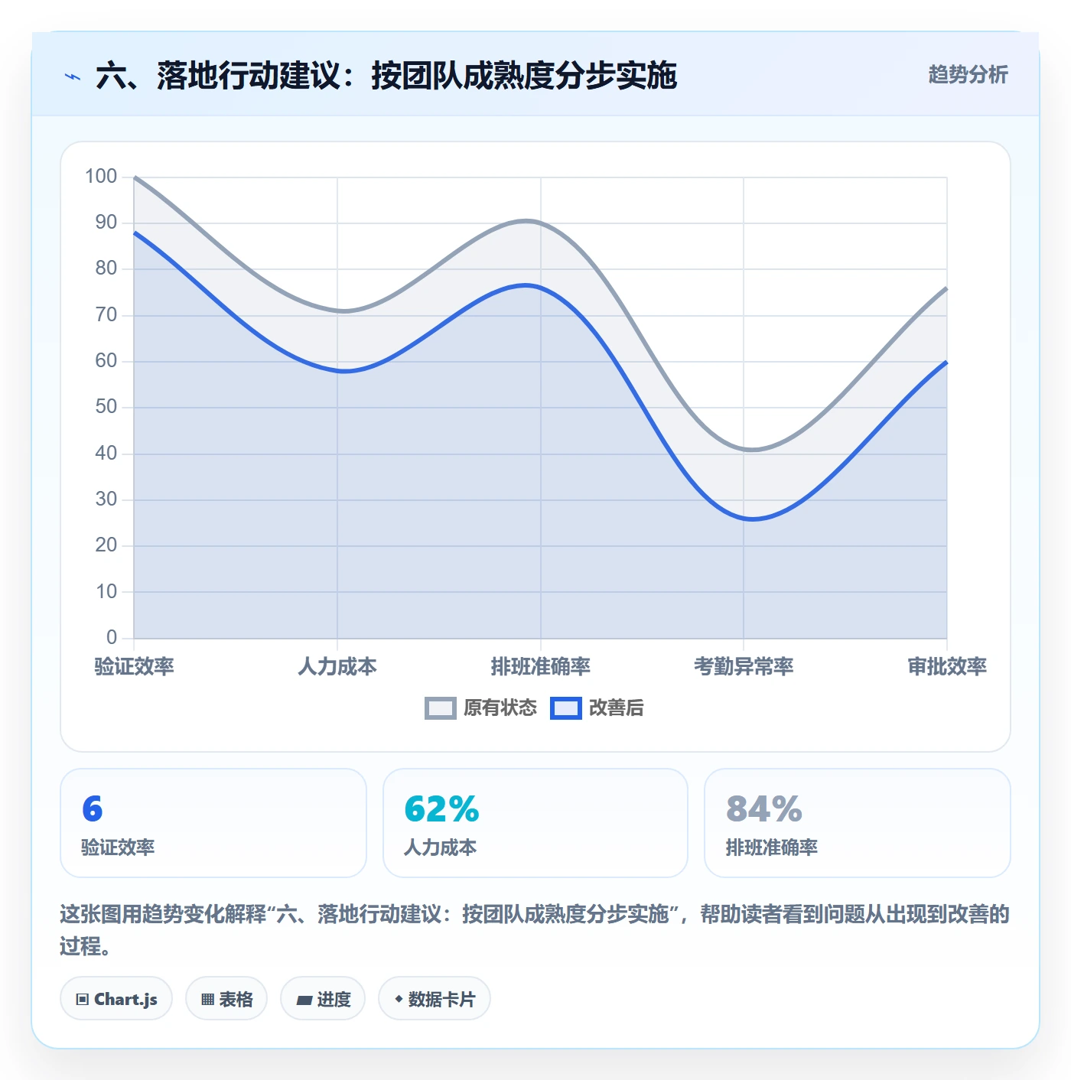Select the 进度 tag chip
The image size is (1071, 1080).
point(323,999)
